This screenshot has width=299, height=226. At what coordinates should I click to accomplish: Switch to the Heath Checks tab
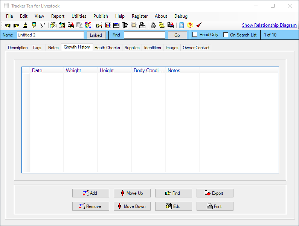pos(107,48)
